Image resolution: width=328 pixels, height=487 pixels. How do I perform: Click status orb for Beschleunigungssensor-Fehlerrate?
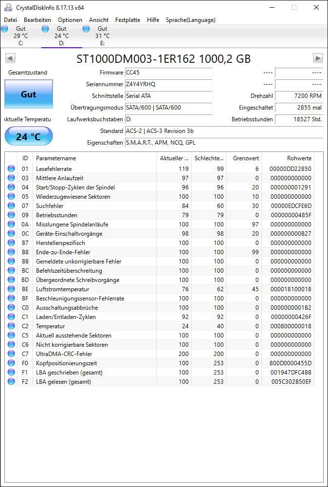point(11,298)
